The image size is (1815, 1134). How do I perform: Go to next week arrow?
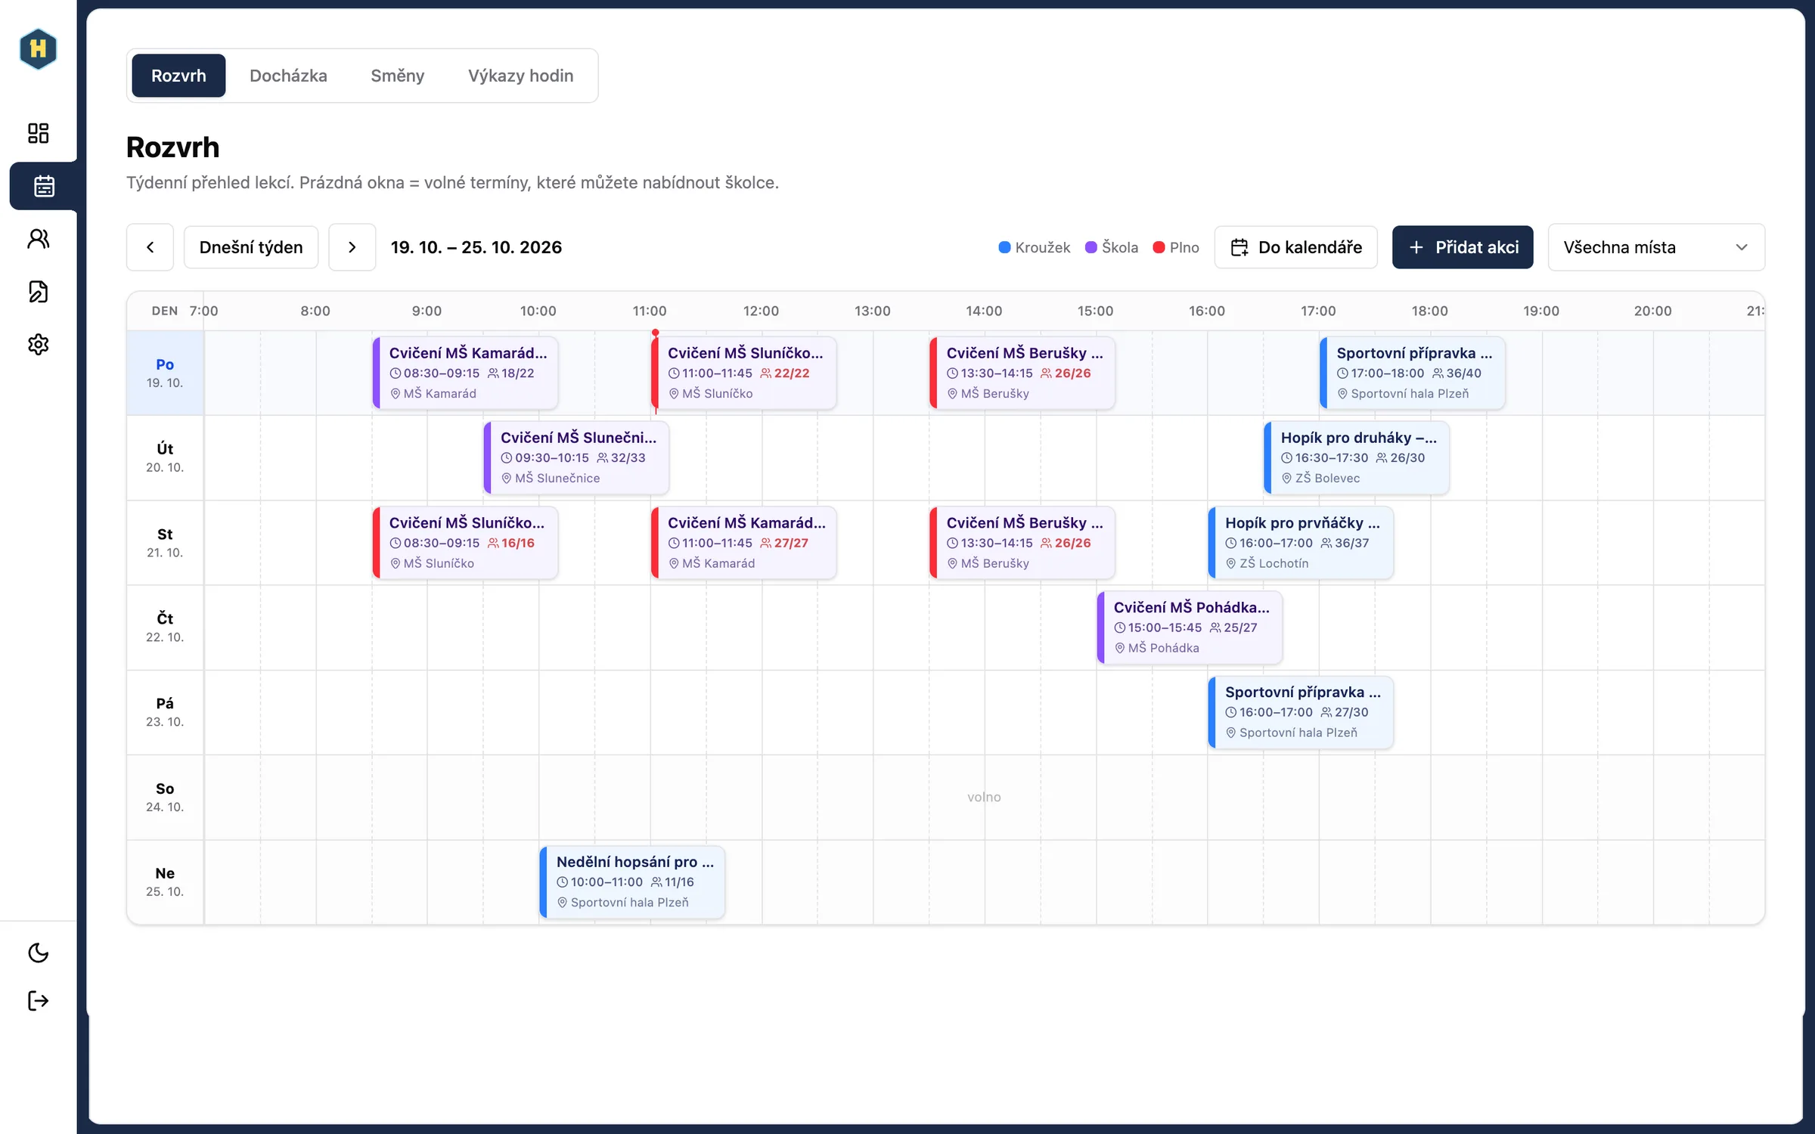pyautogui.click(x=352, y=247)
